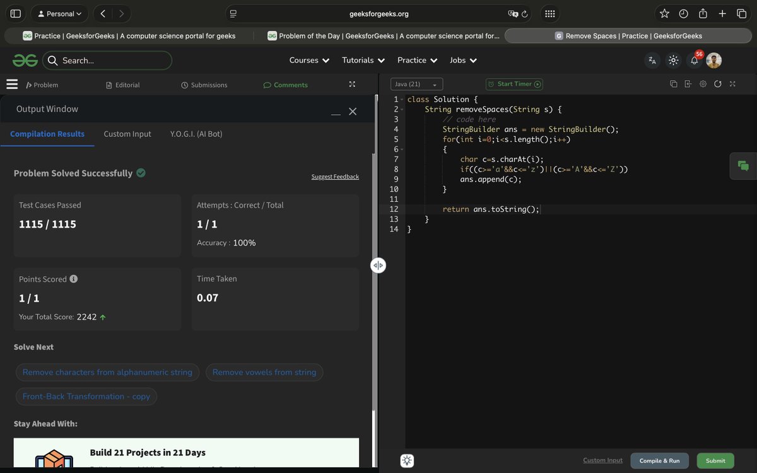
Task: Open Remove vowels from string problem
Action: 264,372
